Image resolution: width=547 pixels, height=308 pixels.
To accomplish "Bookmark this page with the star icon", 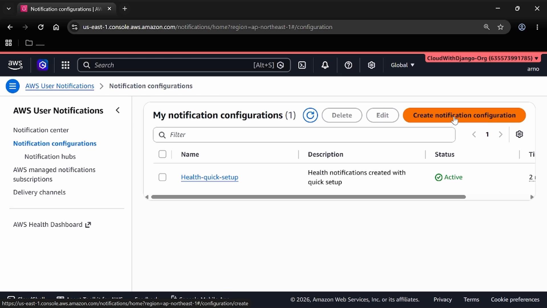I will (501, 27).
